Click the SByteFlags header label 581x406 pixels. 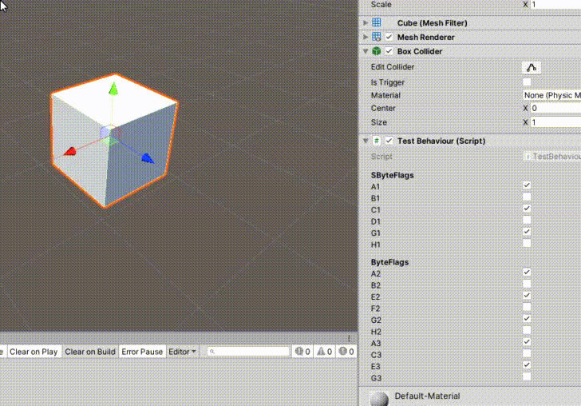click(x=392, y=175)
